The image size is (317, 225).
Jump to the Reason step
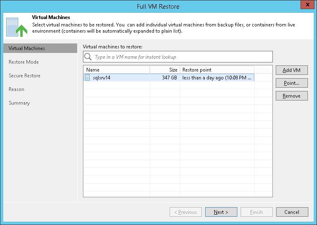point(17,89)
